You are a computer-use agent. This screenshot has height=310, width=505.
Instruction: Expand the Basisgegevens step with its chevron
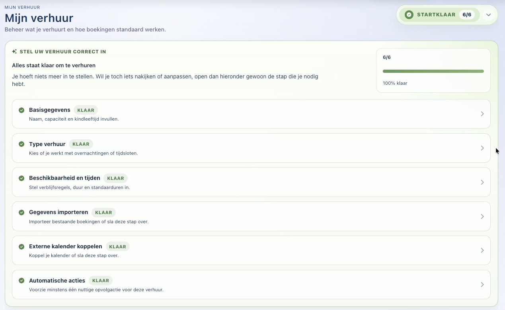(x=482, y=114)
